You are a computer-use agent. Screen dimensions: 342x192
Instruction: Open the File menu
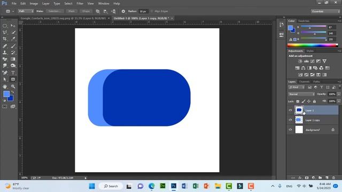click(14, 4)
